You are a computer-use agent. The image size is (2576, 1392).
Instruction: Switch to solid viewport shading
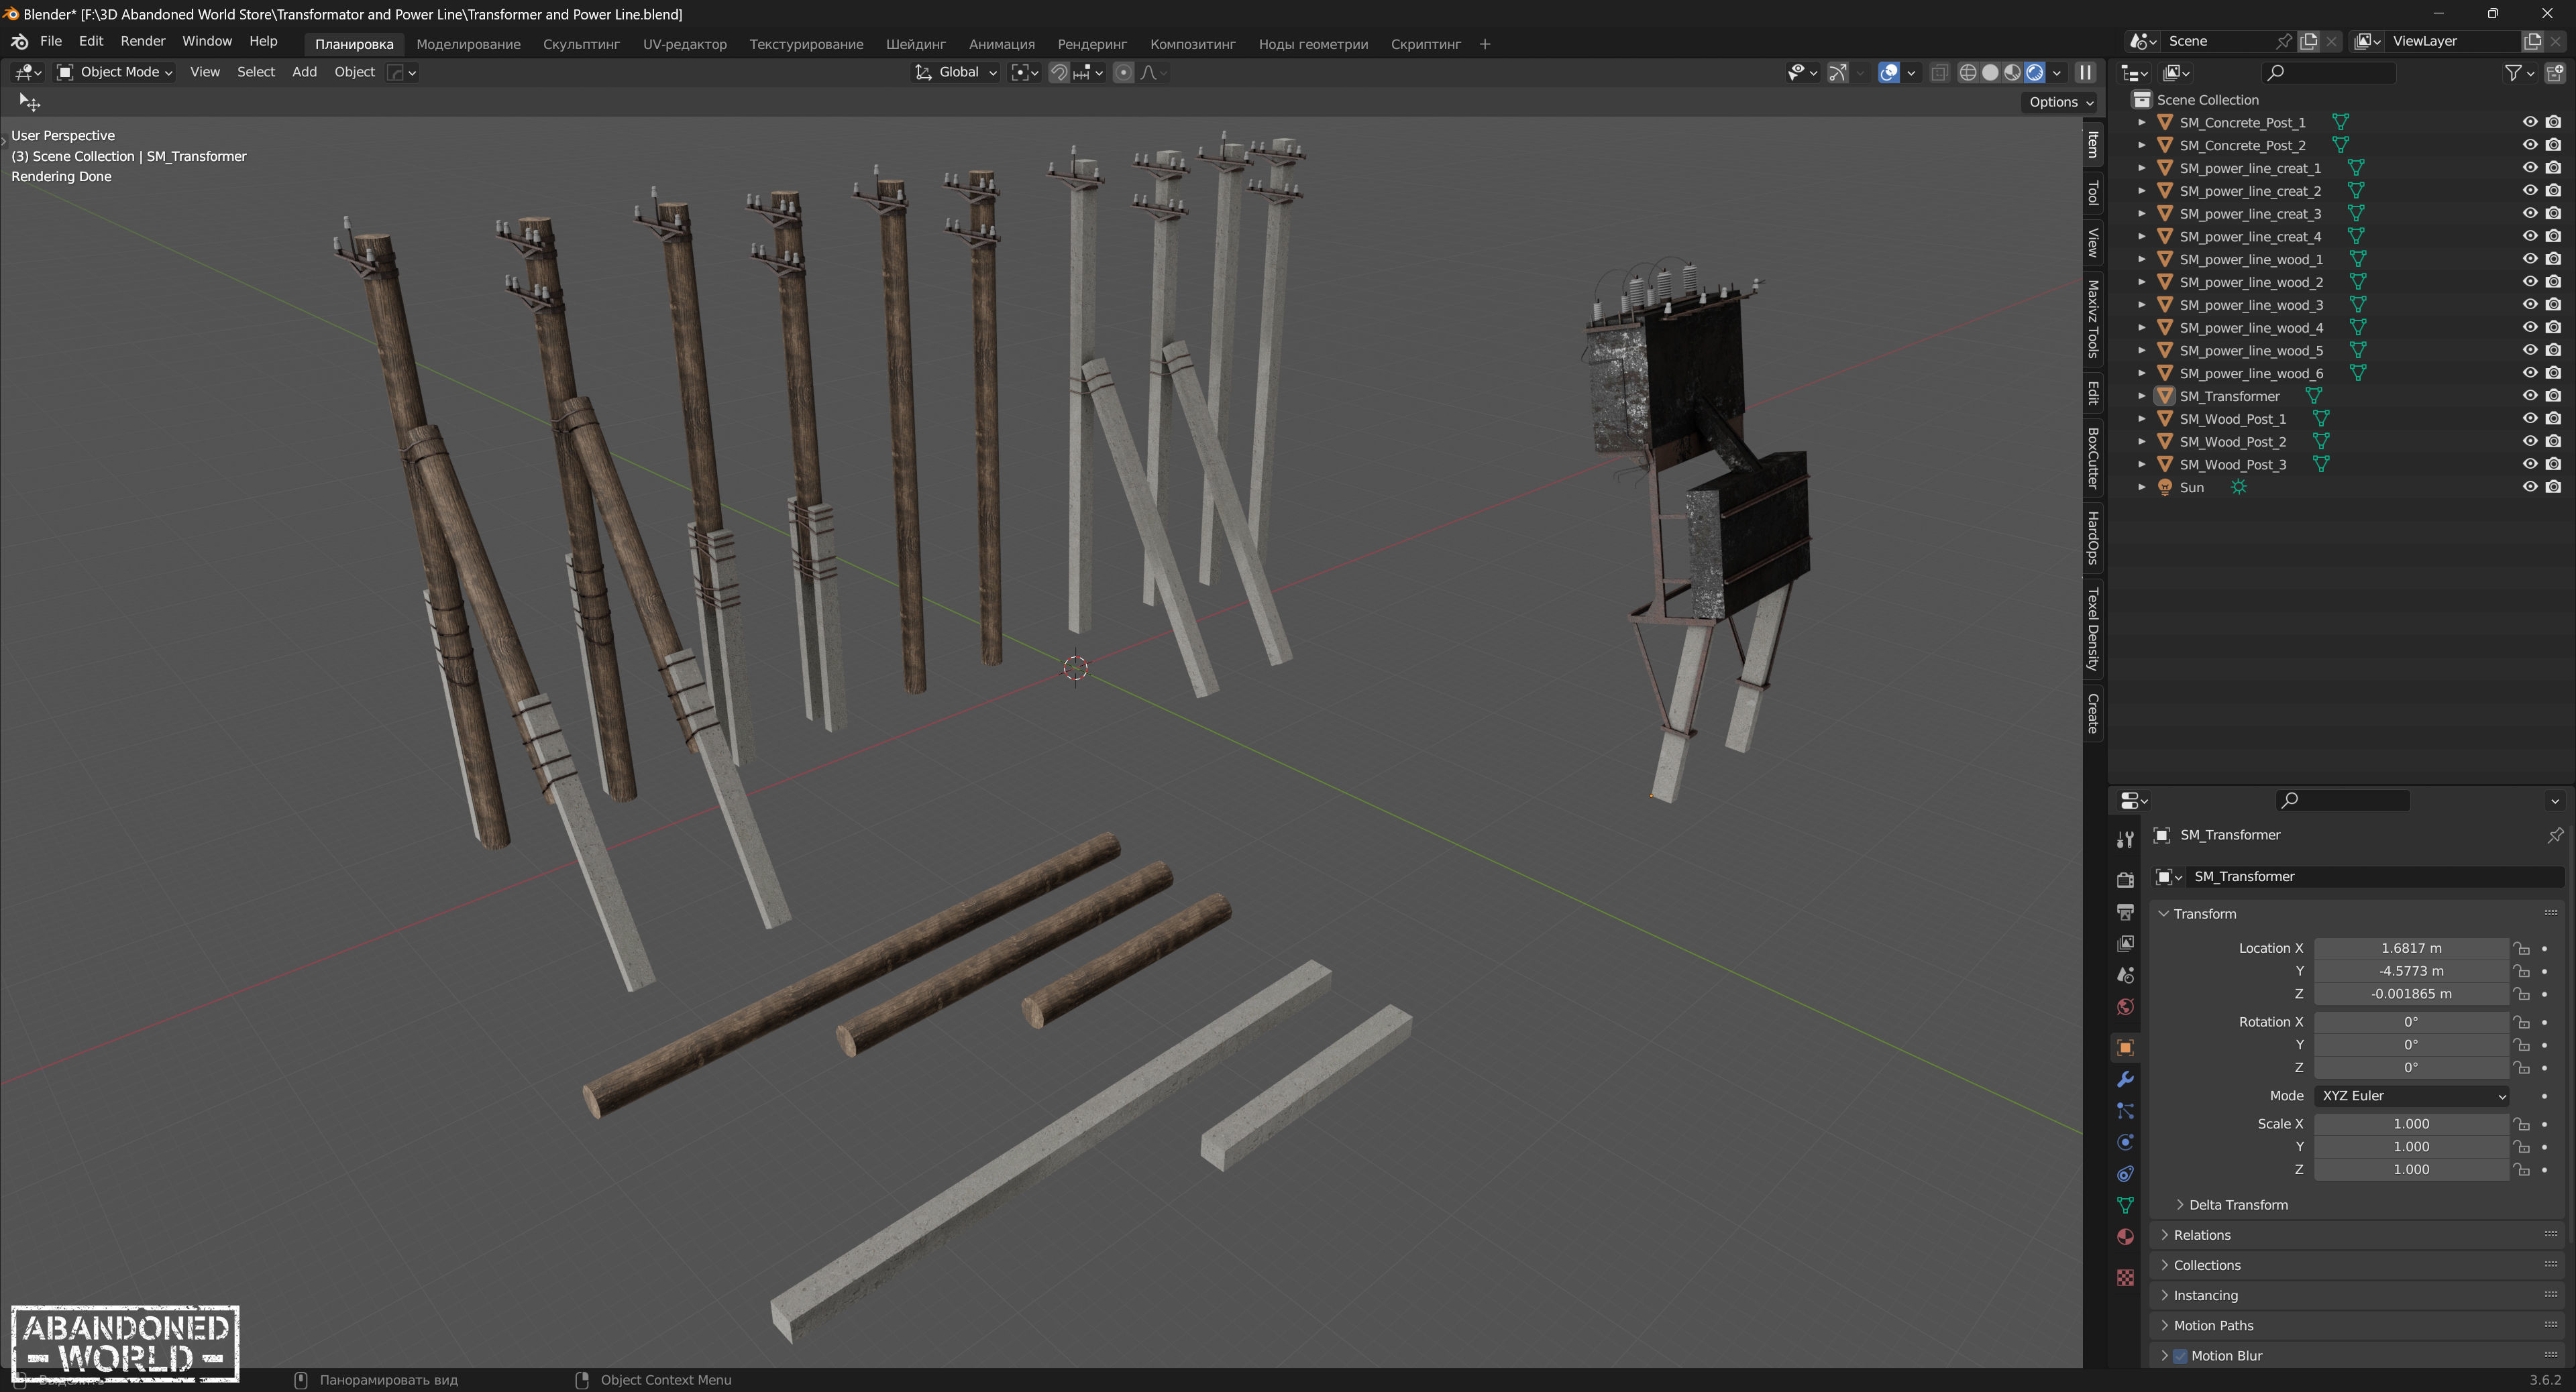coord(1990,72)
